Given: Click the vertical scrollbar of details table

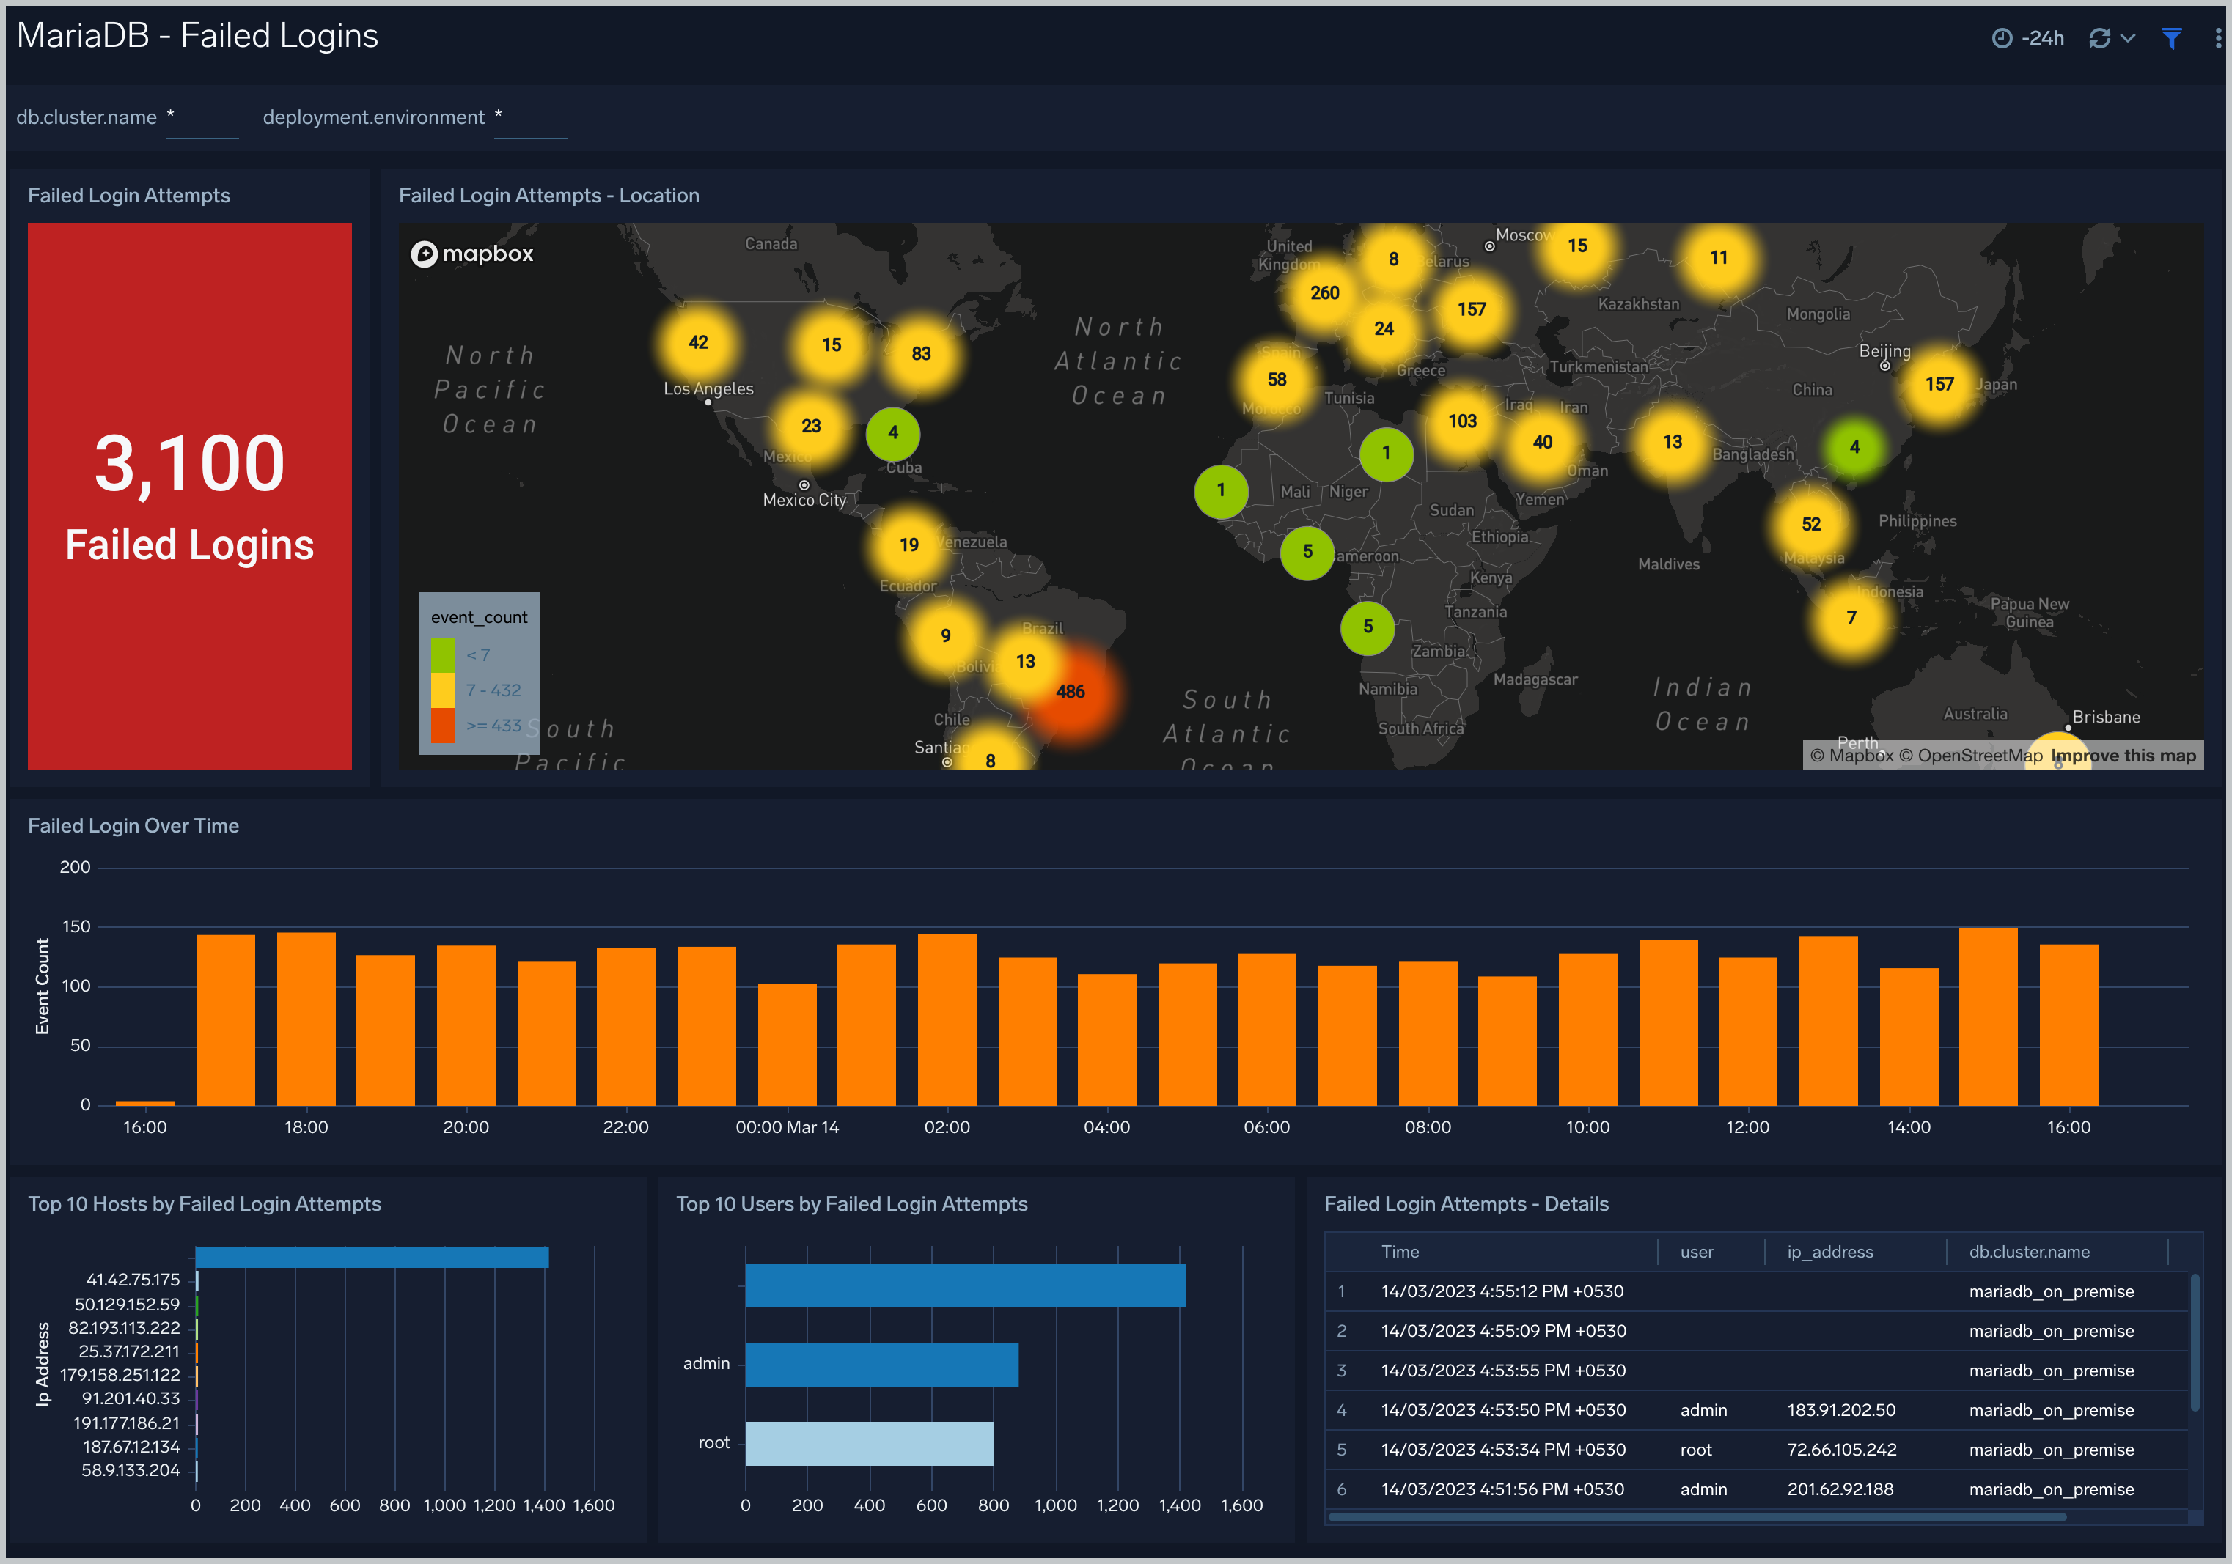Looking at the screenshot, I should 2195,1343.
